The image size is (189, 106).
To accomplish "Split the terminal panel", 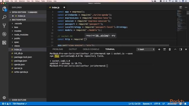I will coord(164,49).
